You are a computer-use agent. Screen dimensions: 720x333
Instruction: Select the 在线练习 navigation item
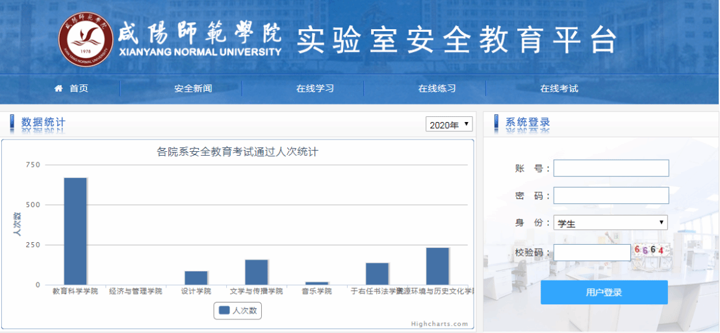[437, 89]
